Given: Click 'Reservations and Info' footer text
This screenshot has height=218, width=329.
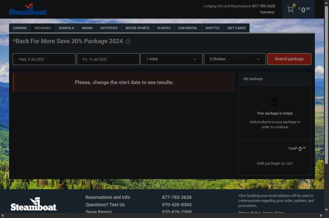Looking at the screenshot, I should coord(108,197).
